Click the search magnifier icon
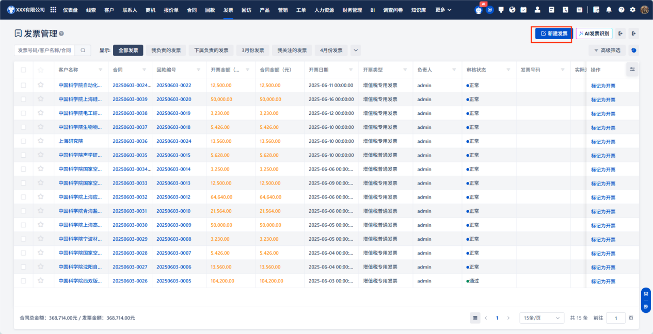 coord(83,50)
